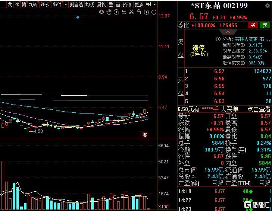Click the 简 toolbar button

pos(24,4)
